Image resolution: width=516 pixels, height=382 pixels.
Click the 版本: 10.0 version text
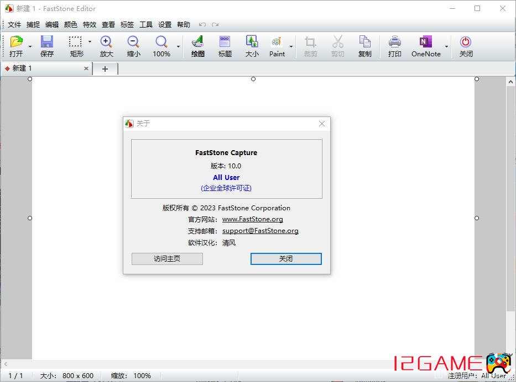click(x=226, y=166)
